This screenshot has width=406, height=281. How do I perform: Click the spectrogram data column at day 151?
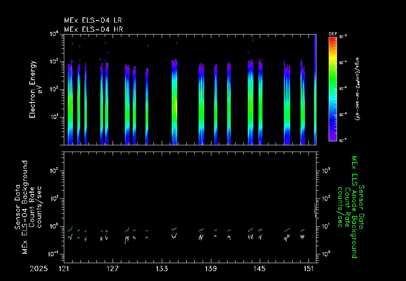click(315, 89)
